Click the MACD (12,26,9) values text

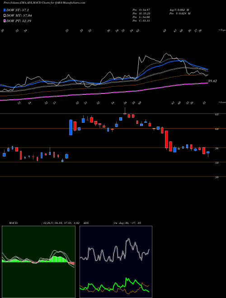click(60, 223)
